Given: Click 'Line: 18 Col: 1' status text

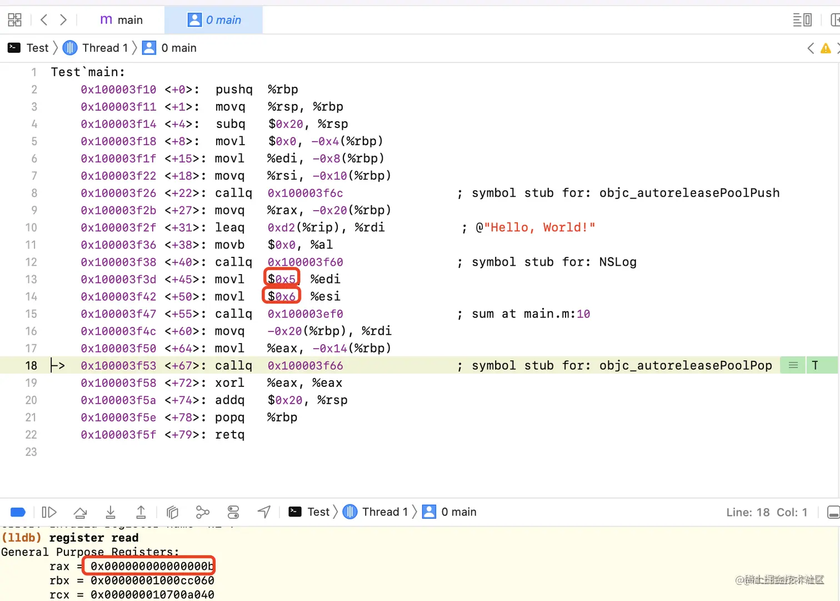Looking at the screenshot, I should point(767,512).
